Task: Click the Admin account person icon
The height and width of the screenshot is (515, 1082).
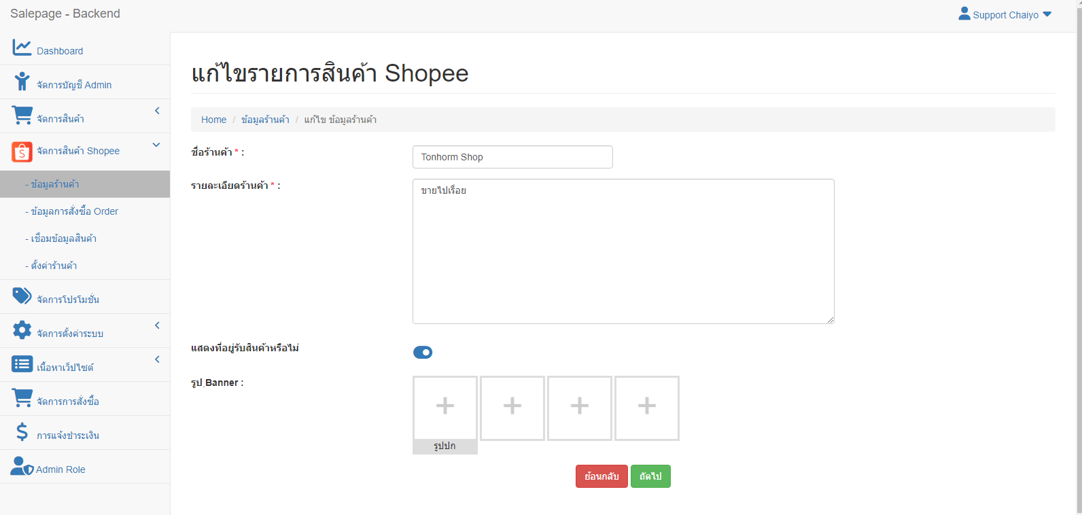Action: (22, 82)
